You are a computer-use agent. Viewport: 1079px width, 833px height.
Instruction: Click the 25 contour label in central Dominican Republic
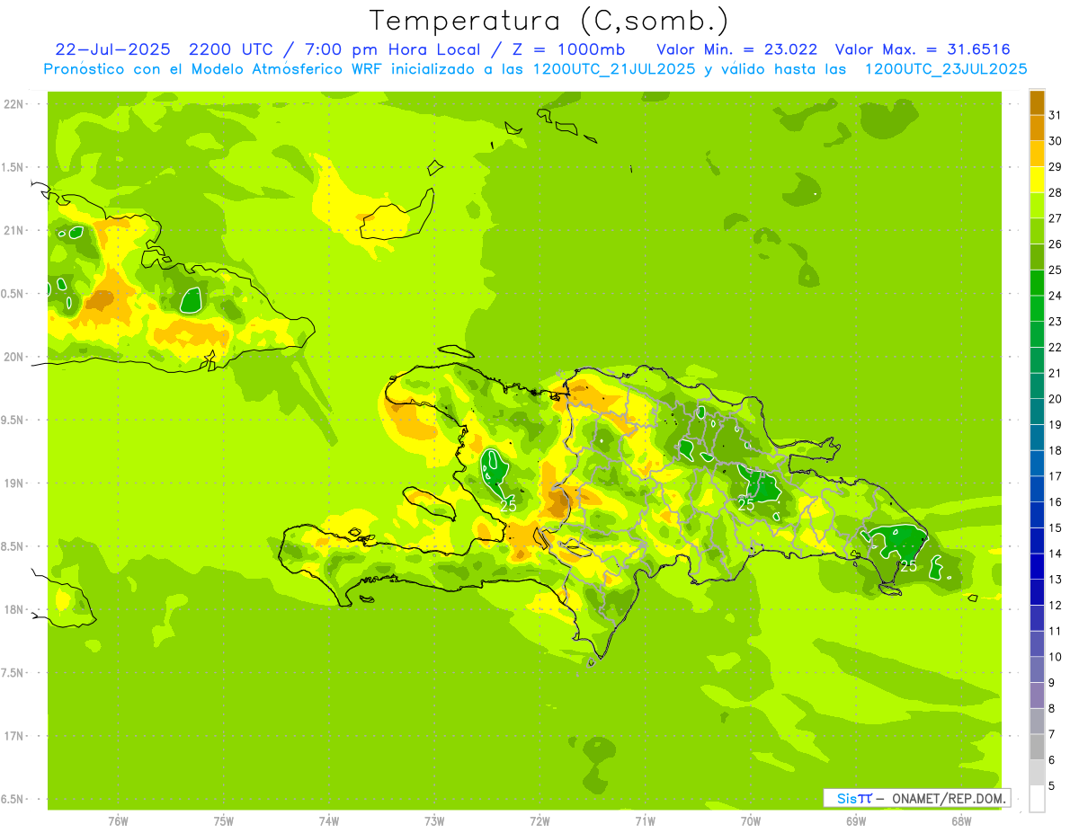pos(746,505)
